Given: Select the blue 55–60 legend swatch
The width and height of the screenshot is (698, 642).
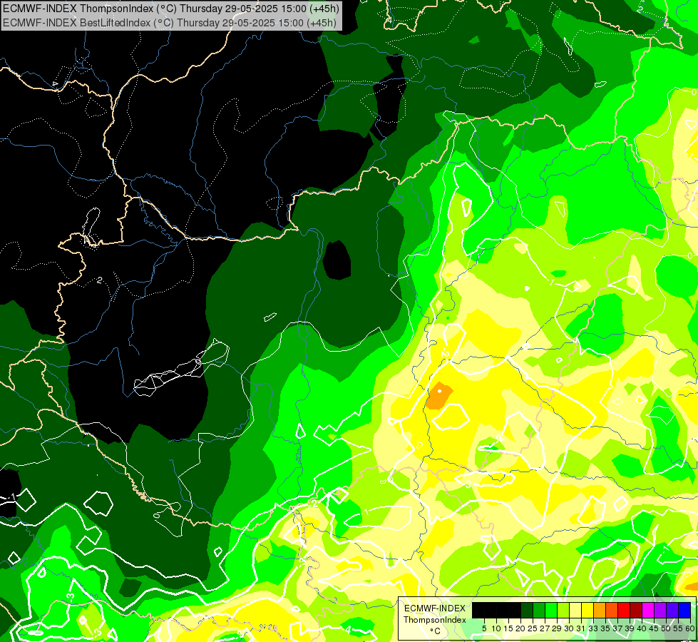Looking at the screenshot, I should 684,611.
